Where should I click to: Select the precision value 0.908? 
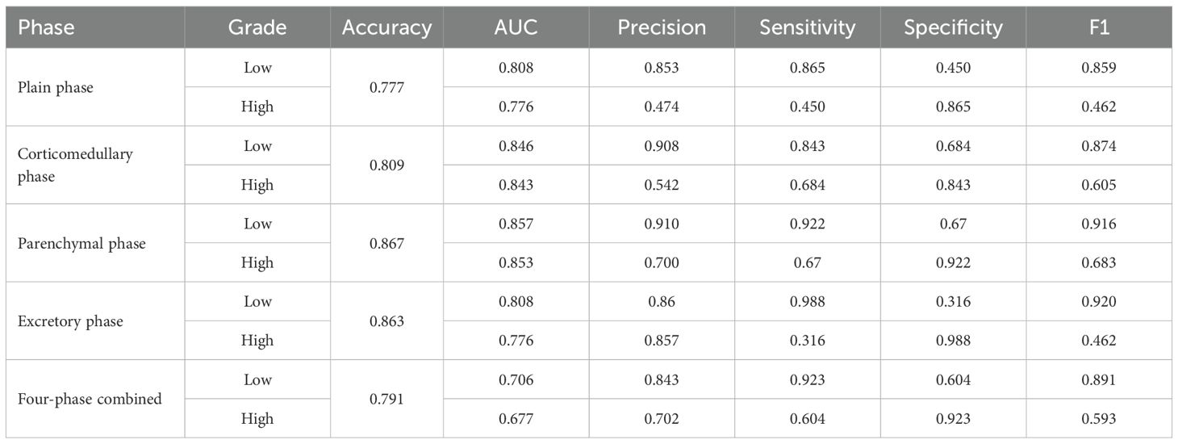click(x=662, y=146)
